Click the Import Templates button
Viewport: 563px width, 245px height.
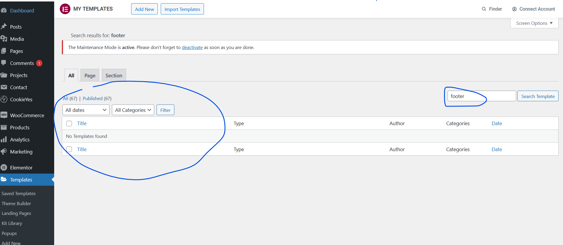click(182, 9)
